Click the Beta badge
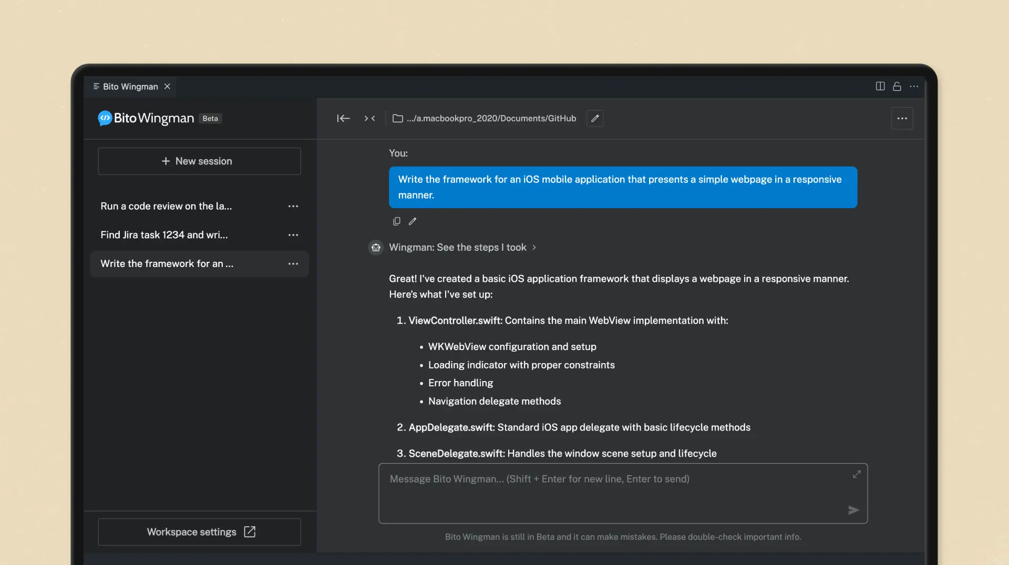The height and width of the screenshot is (565, 1009). [x=210, y=118]
